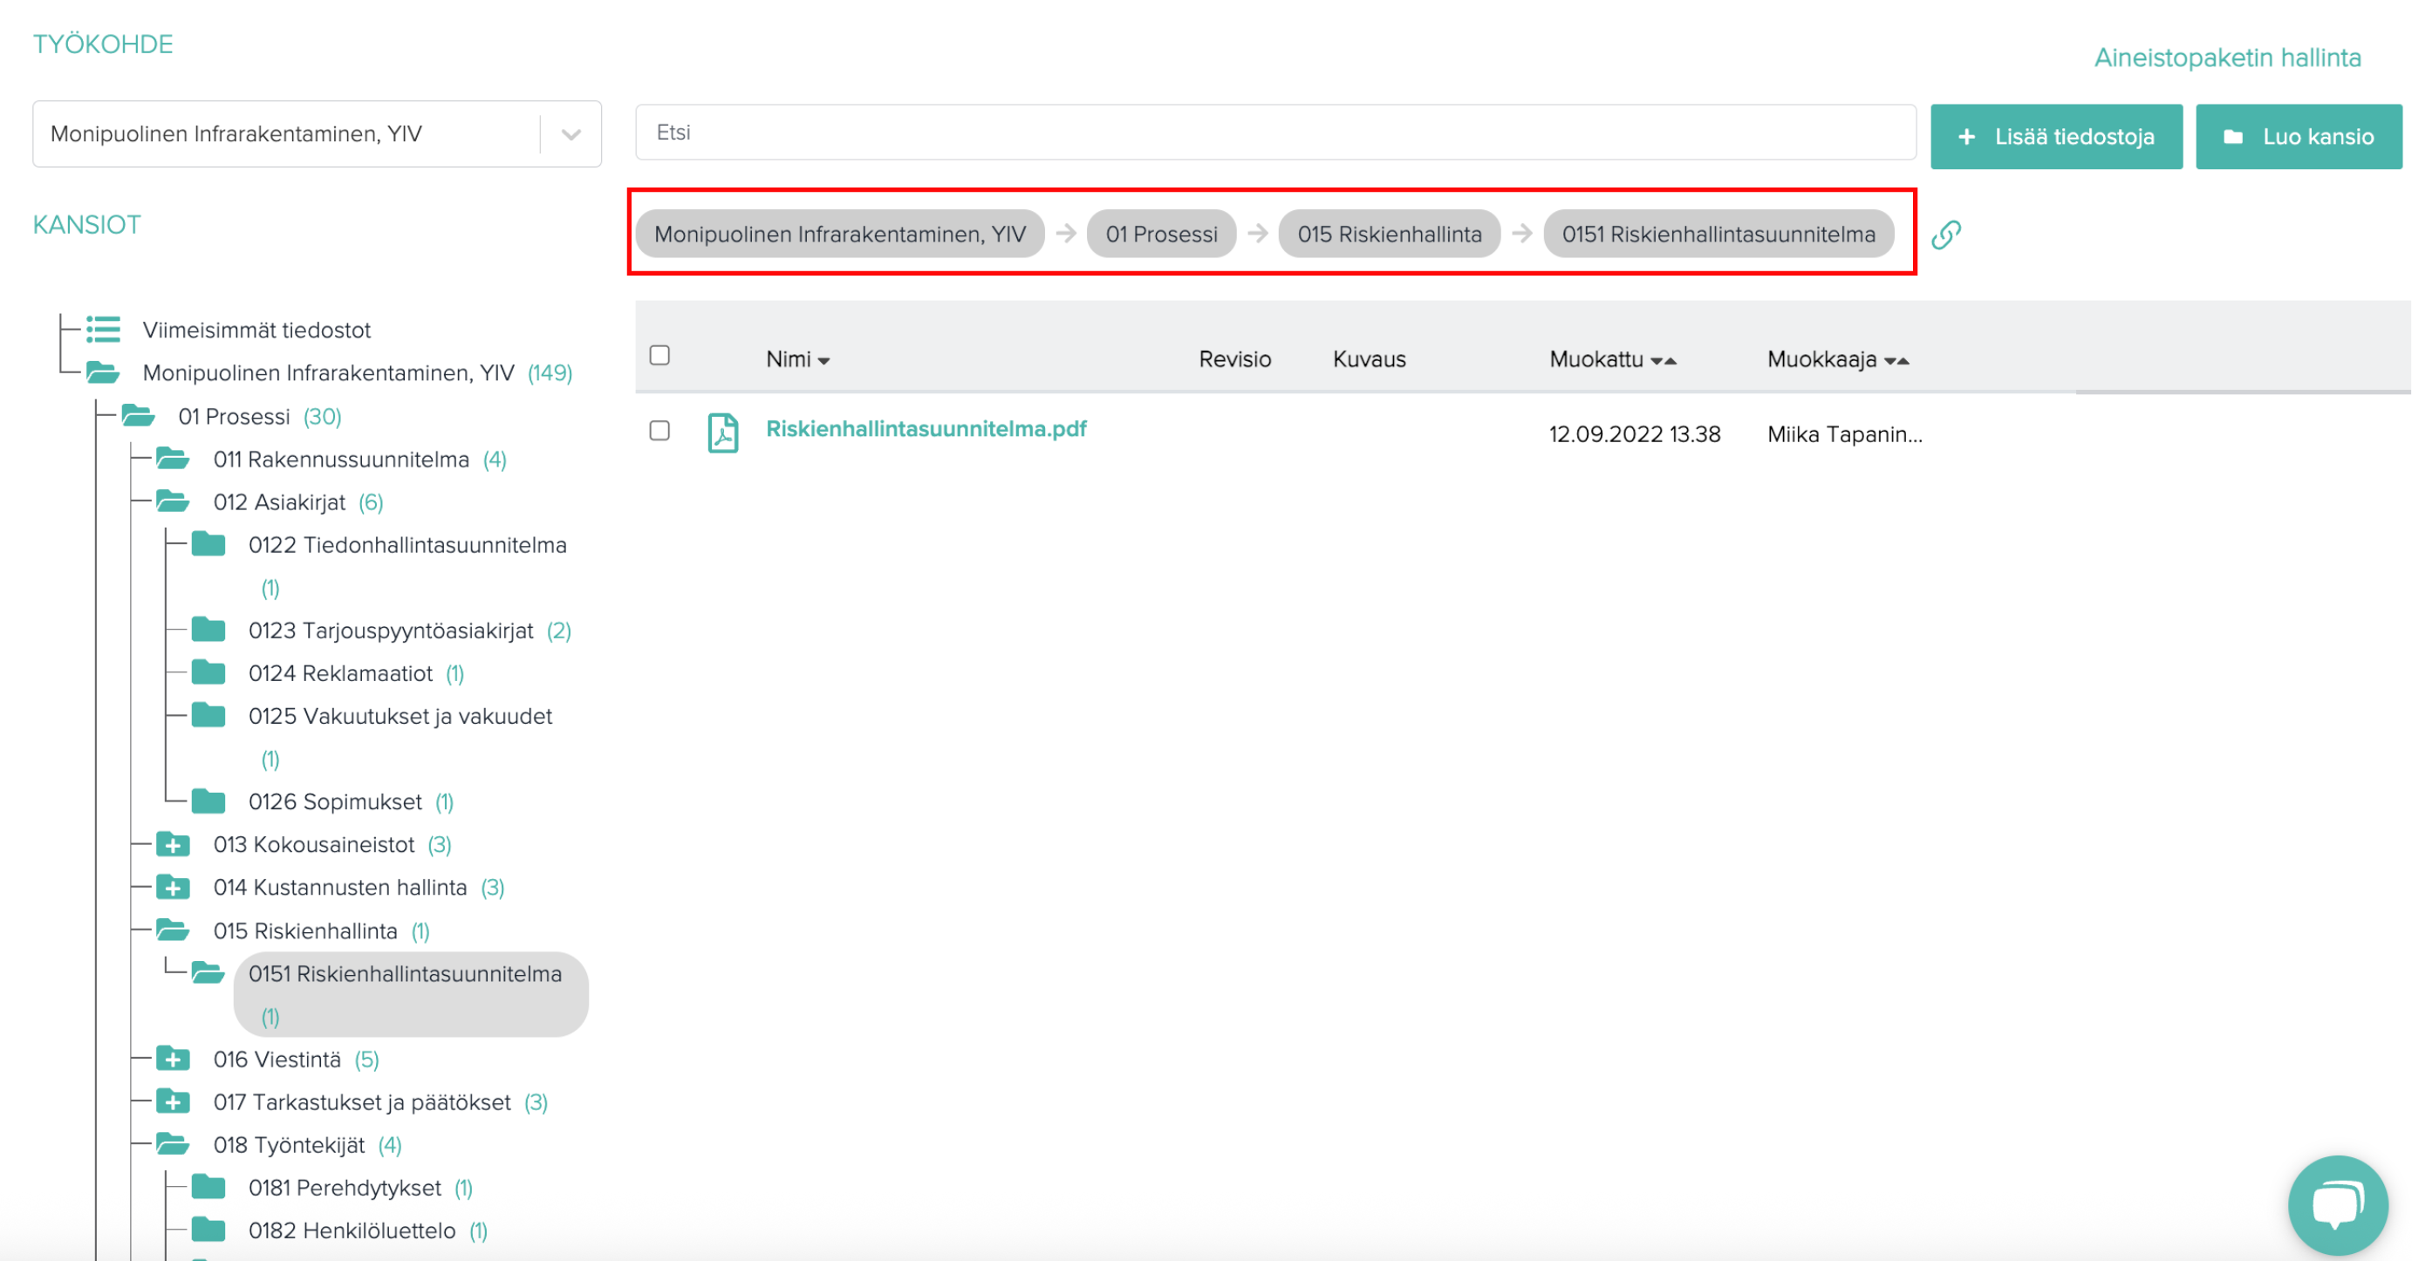Select 012 Asiakirjat folder label
This screenshot has width=2412, height=1261.
point(280,501)
